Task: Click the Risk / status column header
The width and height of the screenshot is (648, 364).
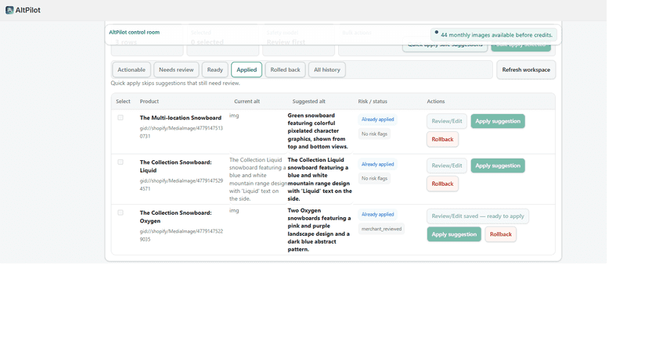Action: click(x=373, y=102)
